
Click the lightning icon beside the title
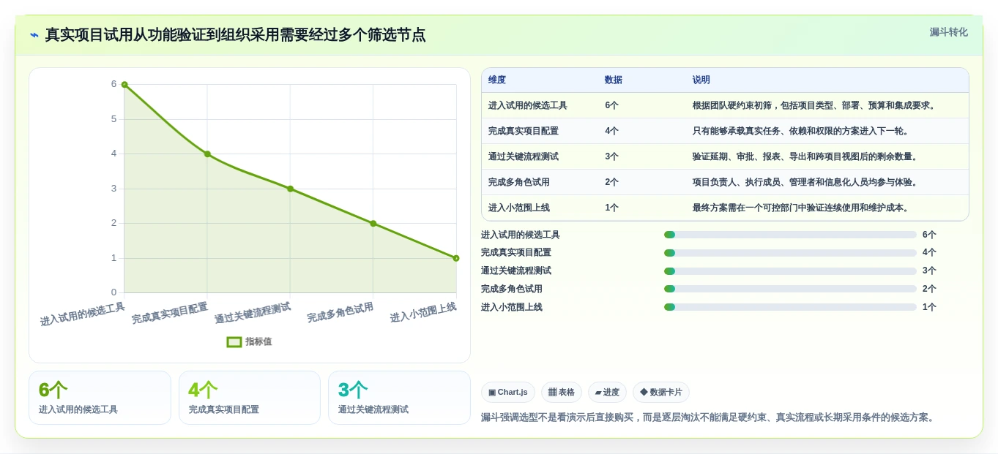coord(34,35)
